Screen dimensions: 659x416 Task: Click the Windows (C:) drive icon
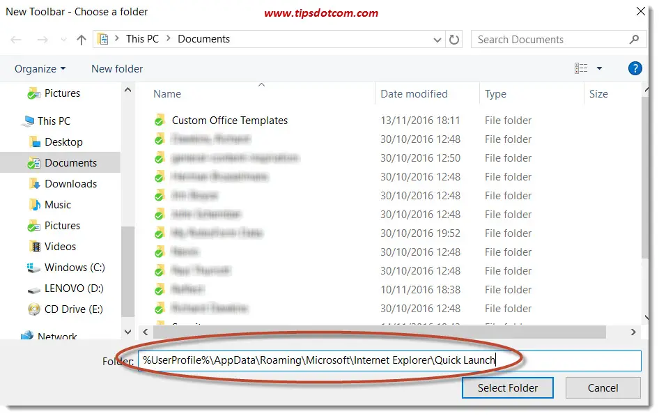coord(33,268)
